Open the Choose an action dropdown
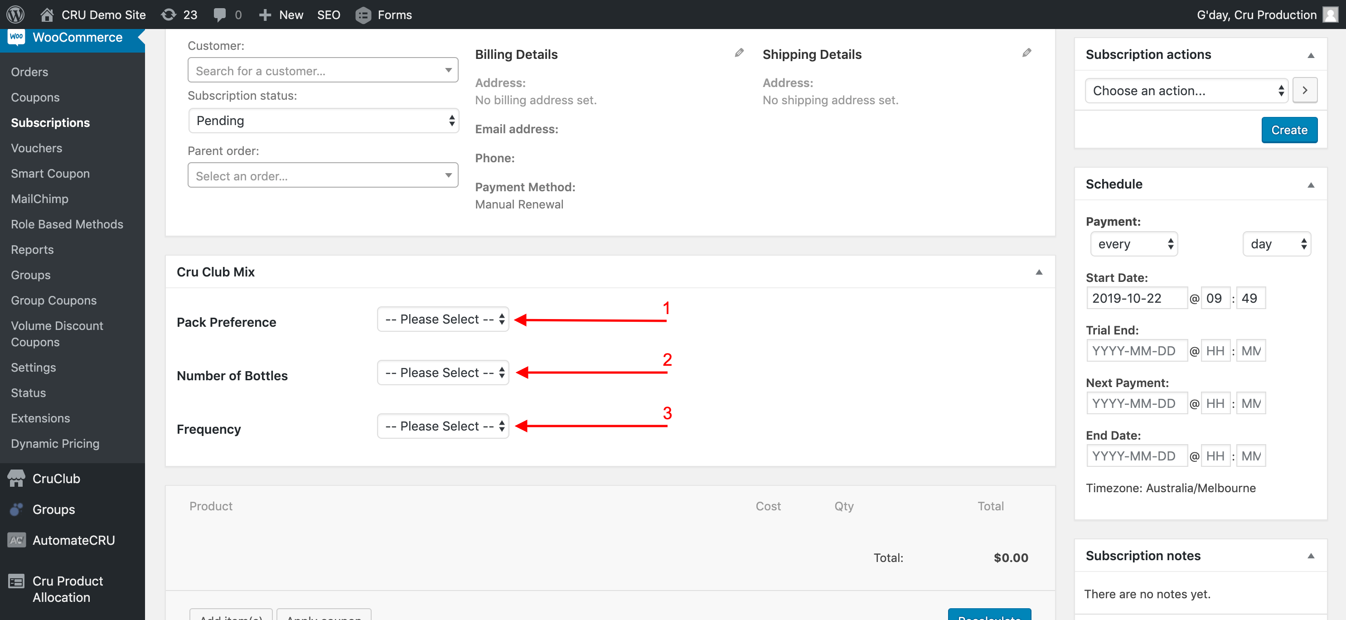Image resolution: width=1346 pixels, height=620 pixels. [x=1186, y=91]
